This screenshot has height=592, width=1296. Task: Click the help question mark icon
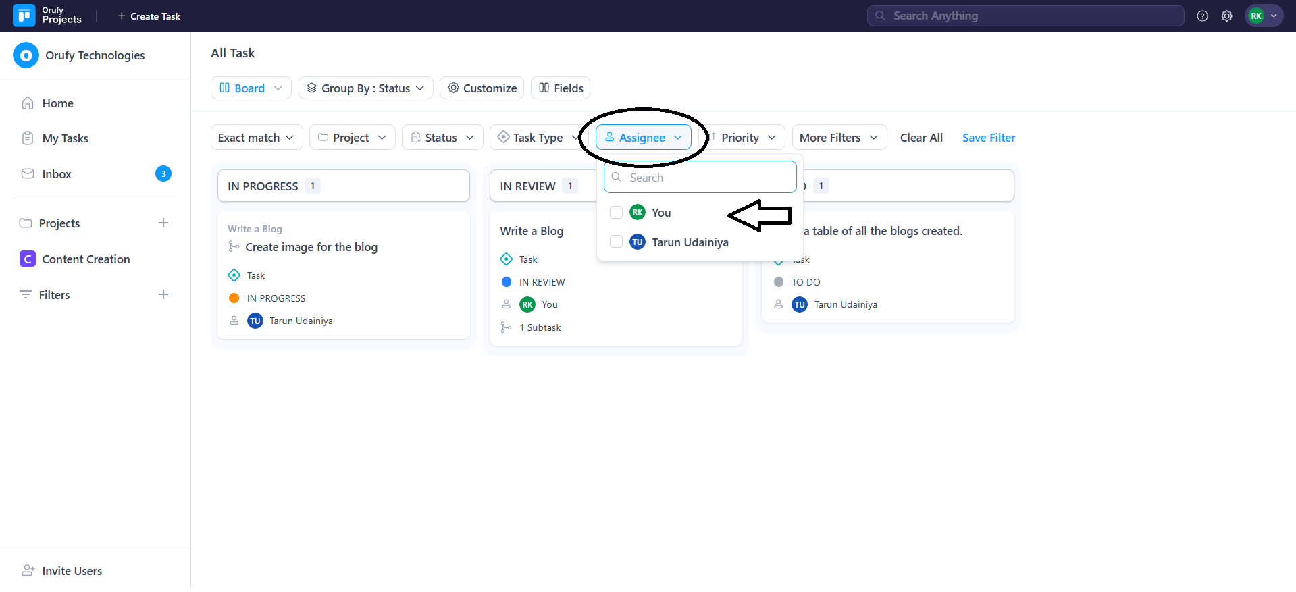click(1202, 16)
